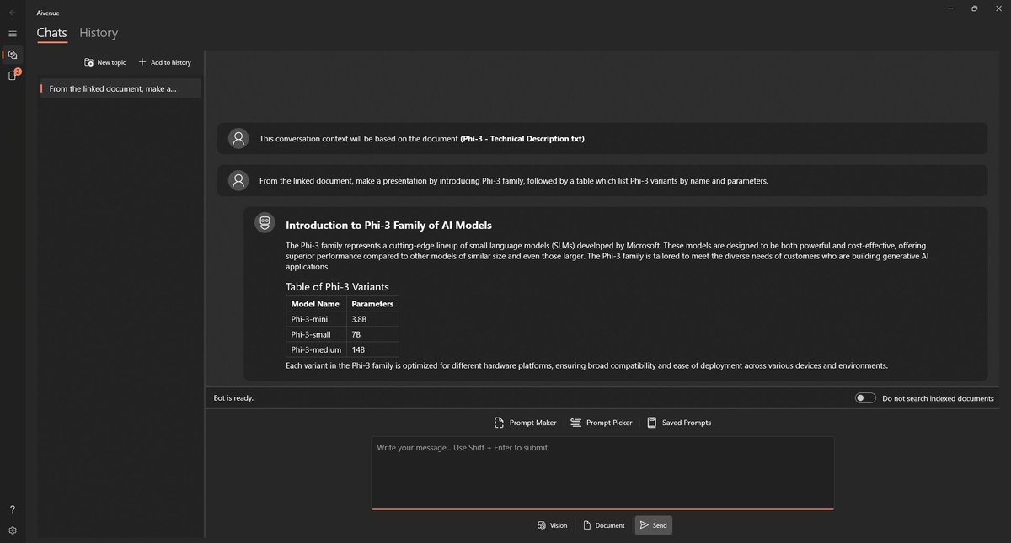1011x543 pixels.
Task: Open the hamburger navigation menu
Action: click(x=12, y=34)
